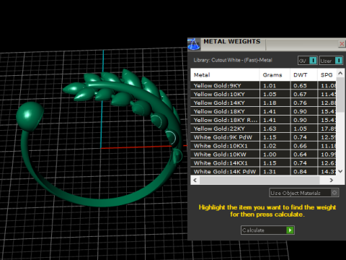Click the green arrow on Calculate
Image resolution: width=346 pixels, height=260 pixels.
pyautogui.click(x=290, y=230)
